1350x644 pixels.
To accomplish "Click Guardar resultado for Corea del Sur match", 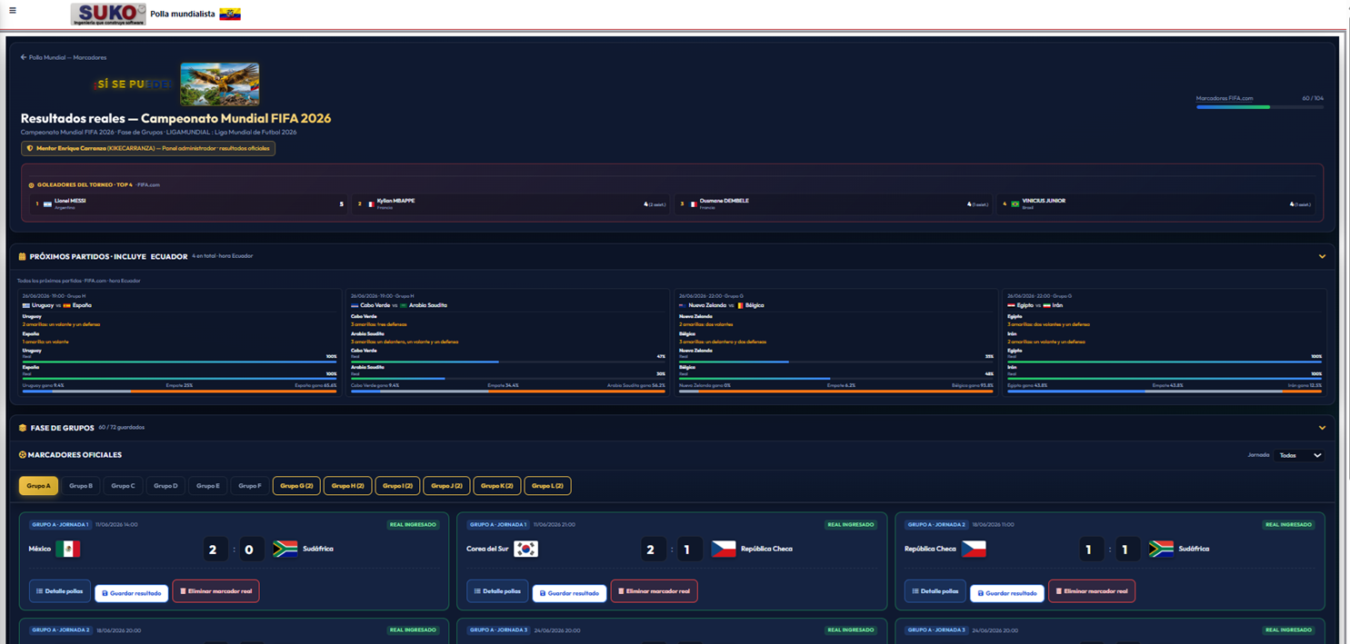I will [569, 593].
